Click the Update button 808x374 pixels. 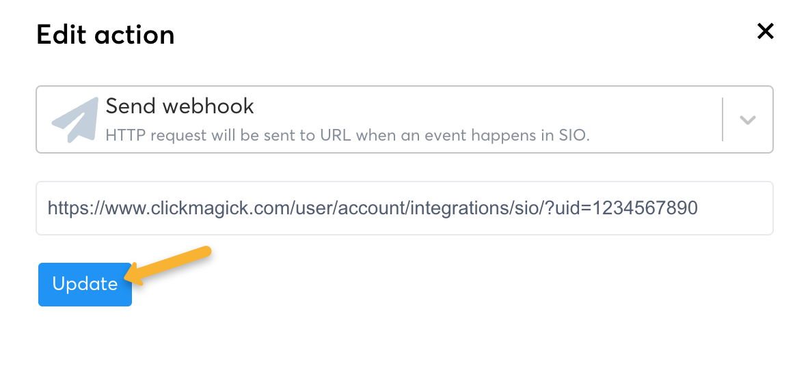click(x=85, y=285)
